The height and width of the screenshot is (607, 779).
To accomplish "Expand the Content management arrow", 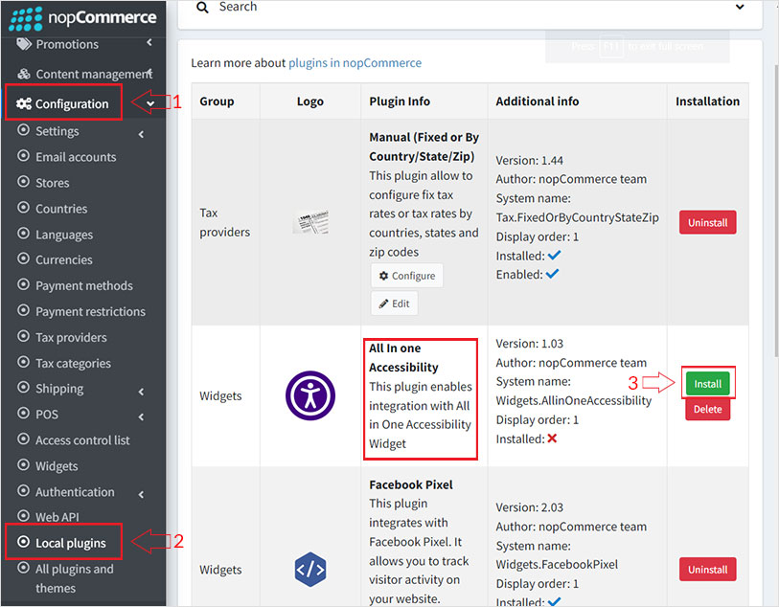I will click(149, 73).
